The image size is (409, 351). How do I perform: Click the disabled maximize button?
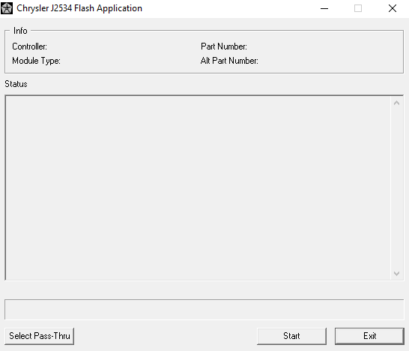[x=358, y=8]
